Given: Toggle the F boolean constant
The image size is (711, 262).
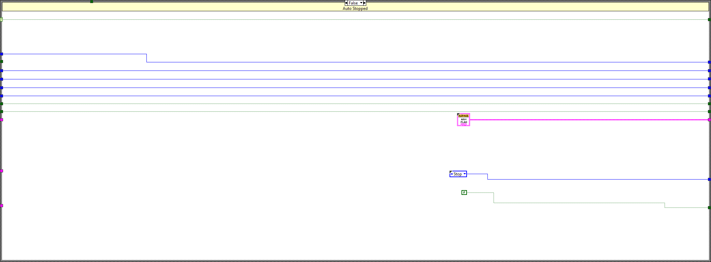Looking at the screenshot, I should point(464,192).
